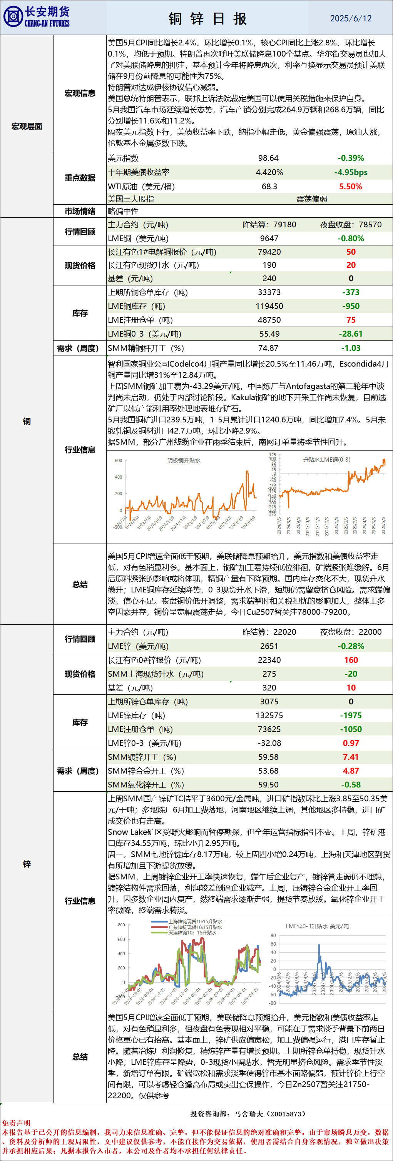Click the LME铜0-3 change -28.61

point(351,334)
